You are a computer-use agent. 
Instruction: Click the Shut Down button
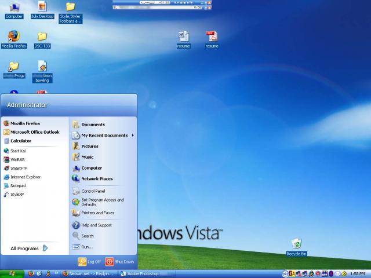[119, 262]
